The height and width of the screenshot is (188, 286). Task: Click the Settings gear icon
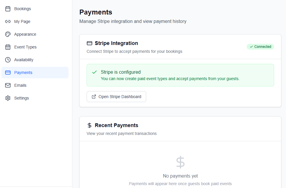tap(8, 98)
